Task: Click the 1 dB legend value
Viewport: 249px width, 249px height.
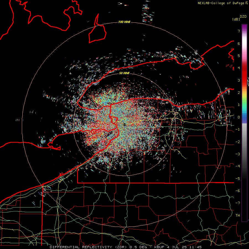Action: 239,105
